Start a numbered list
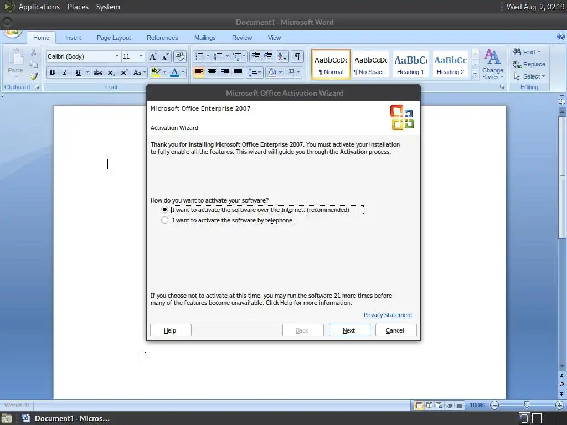The image size is (567, 425). click(218, 56)
